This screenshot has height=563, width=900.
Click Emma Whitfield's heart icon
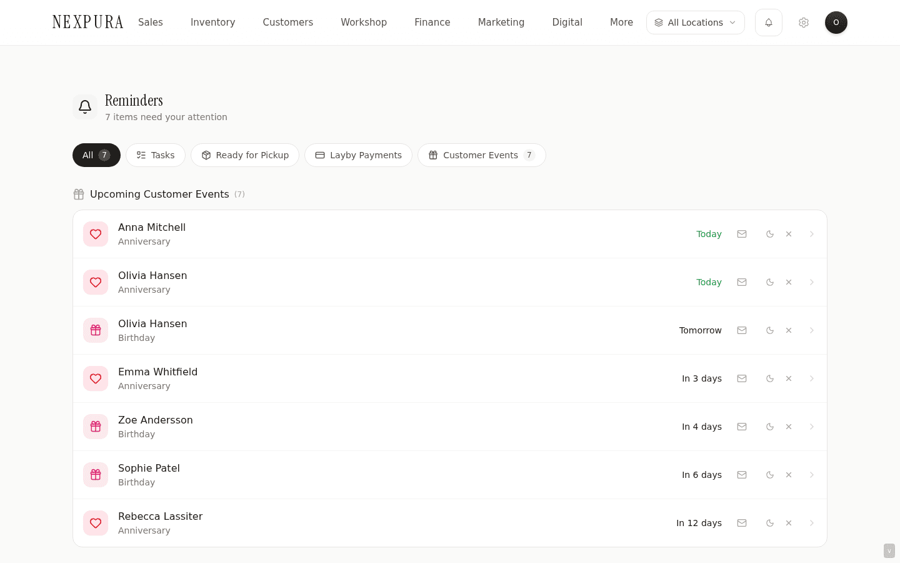(x=96, y=378)
